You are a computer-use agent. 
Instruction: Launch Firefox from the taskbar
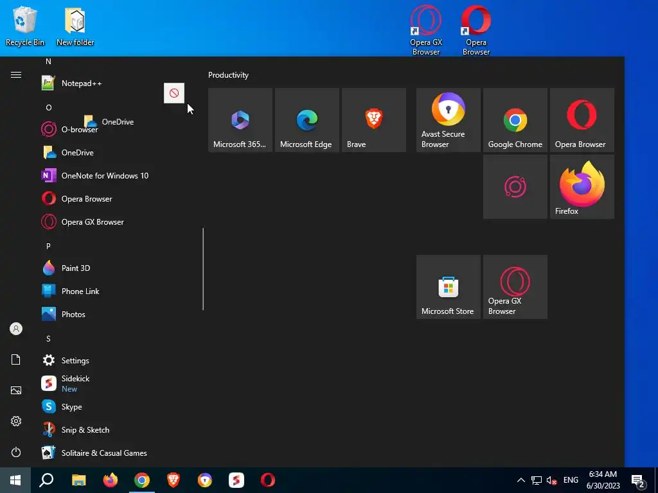[111, 480]
